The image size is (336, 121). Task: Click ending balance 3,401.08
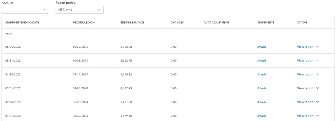(x=126, y=102)
